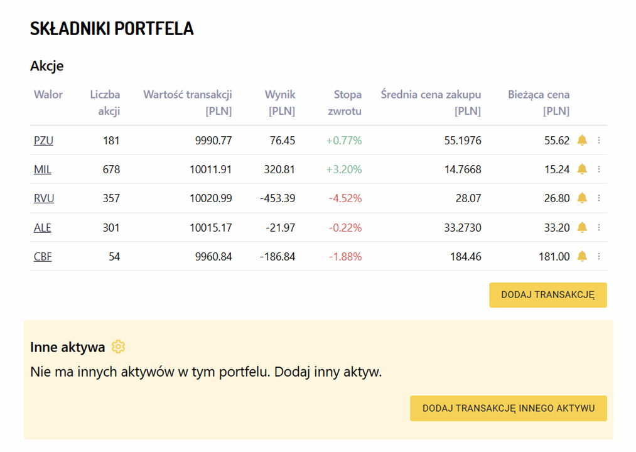Follow the CBF ticker link
This screenshot has height=452, width=636.
[43, 256]
